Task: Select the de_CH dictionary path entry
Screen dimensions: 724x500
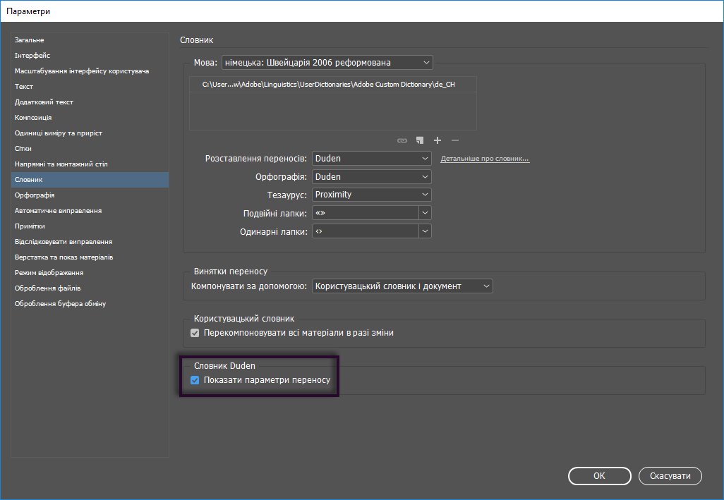Action: point(333,85)
